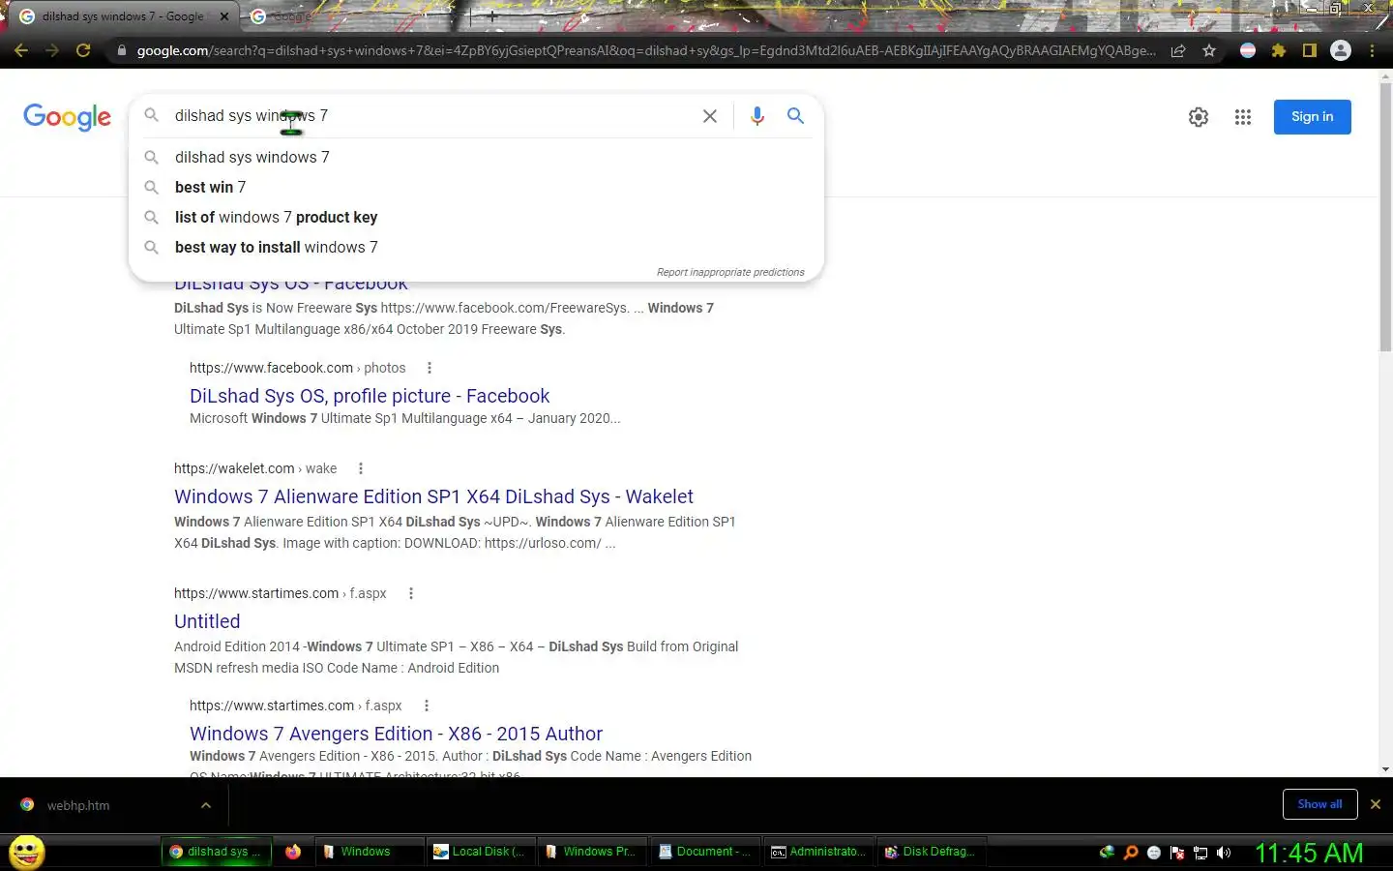Viewport: 1393px width, 871px height.
Task: Open new browser tab
Action: pyautogui.click(x=491, y=16)
